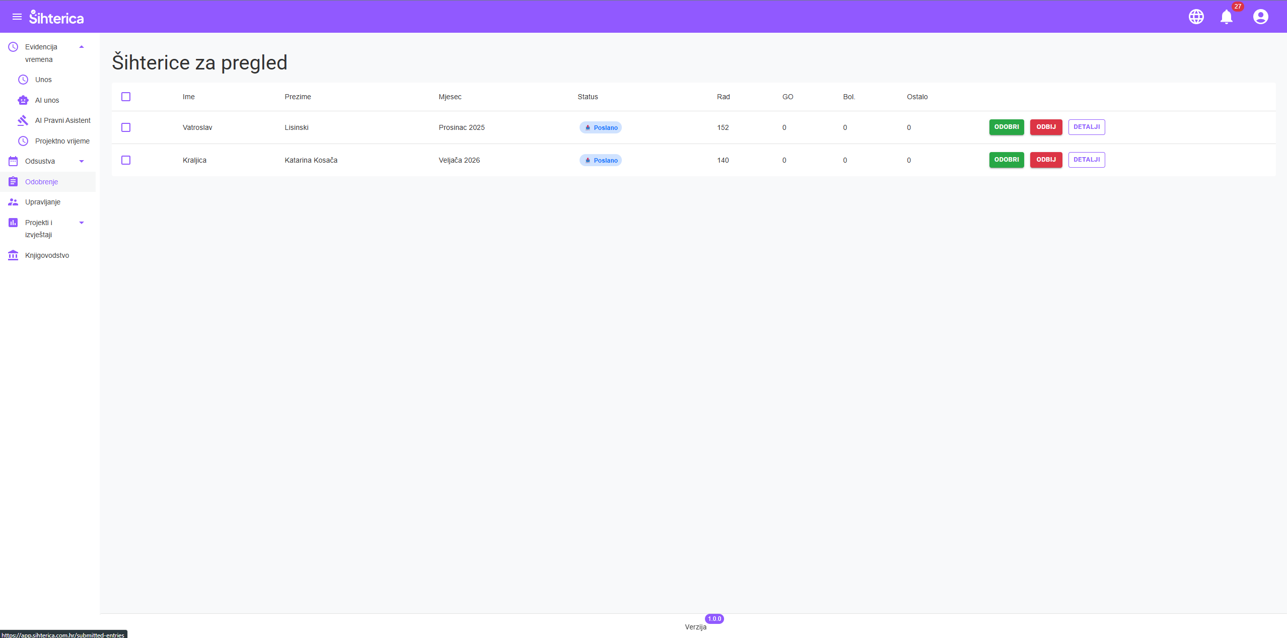This screenshot has width=1287, height=638.
Task: Check the Vatroslav Lisinski row checkbox
Action: point(126,127)
